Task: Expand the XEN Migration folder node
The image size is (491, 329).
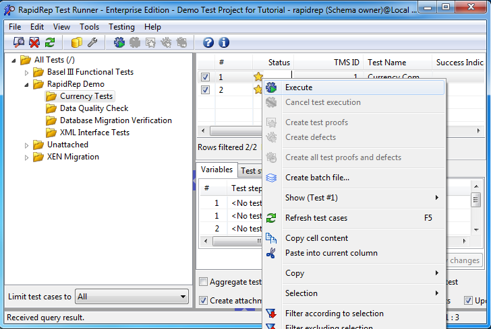Action: pyautogui.click(x=26, y=157)
